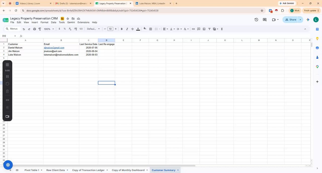Toggle strikethrough formatting
322x173 pixels.
[x=133, y=29]
